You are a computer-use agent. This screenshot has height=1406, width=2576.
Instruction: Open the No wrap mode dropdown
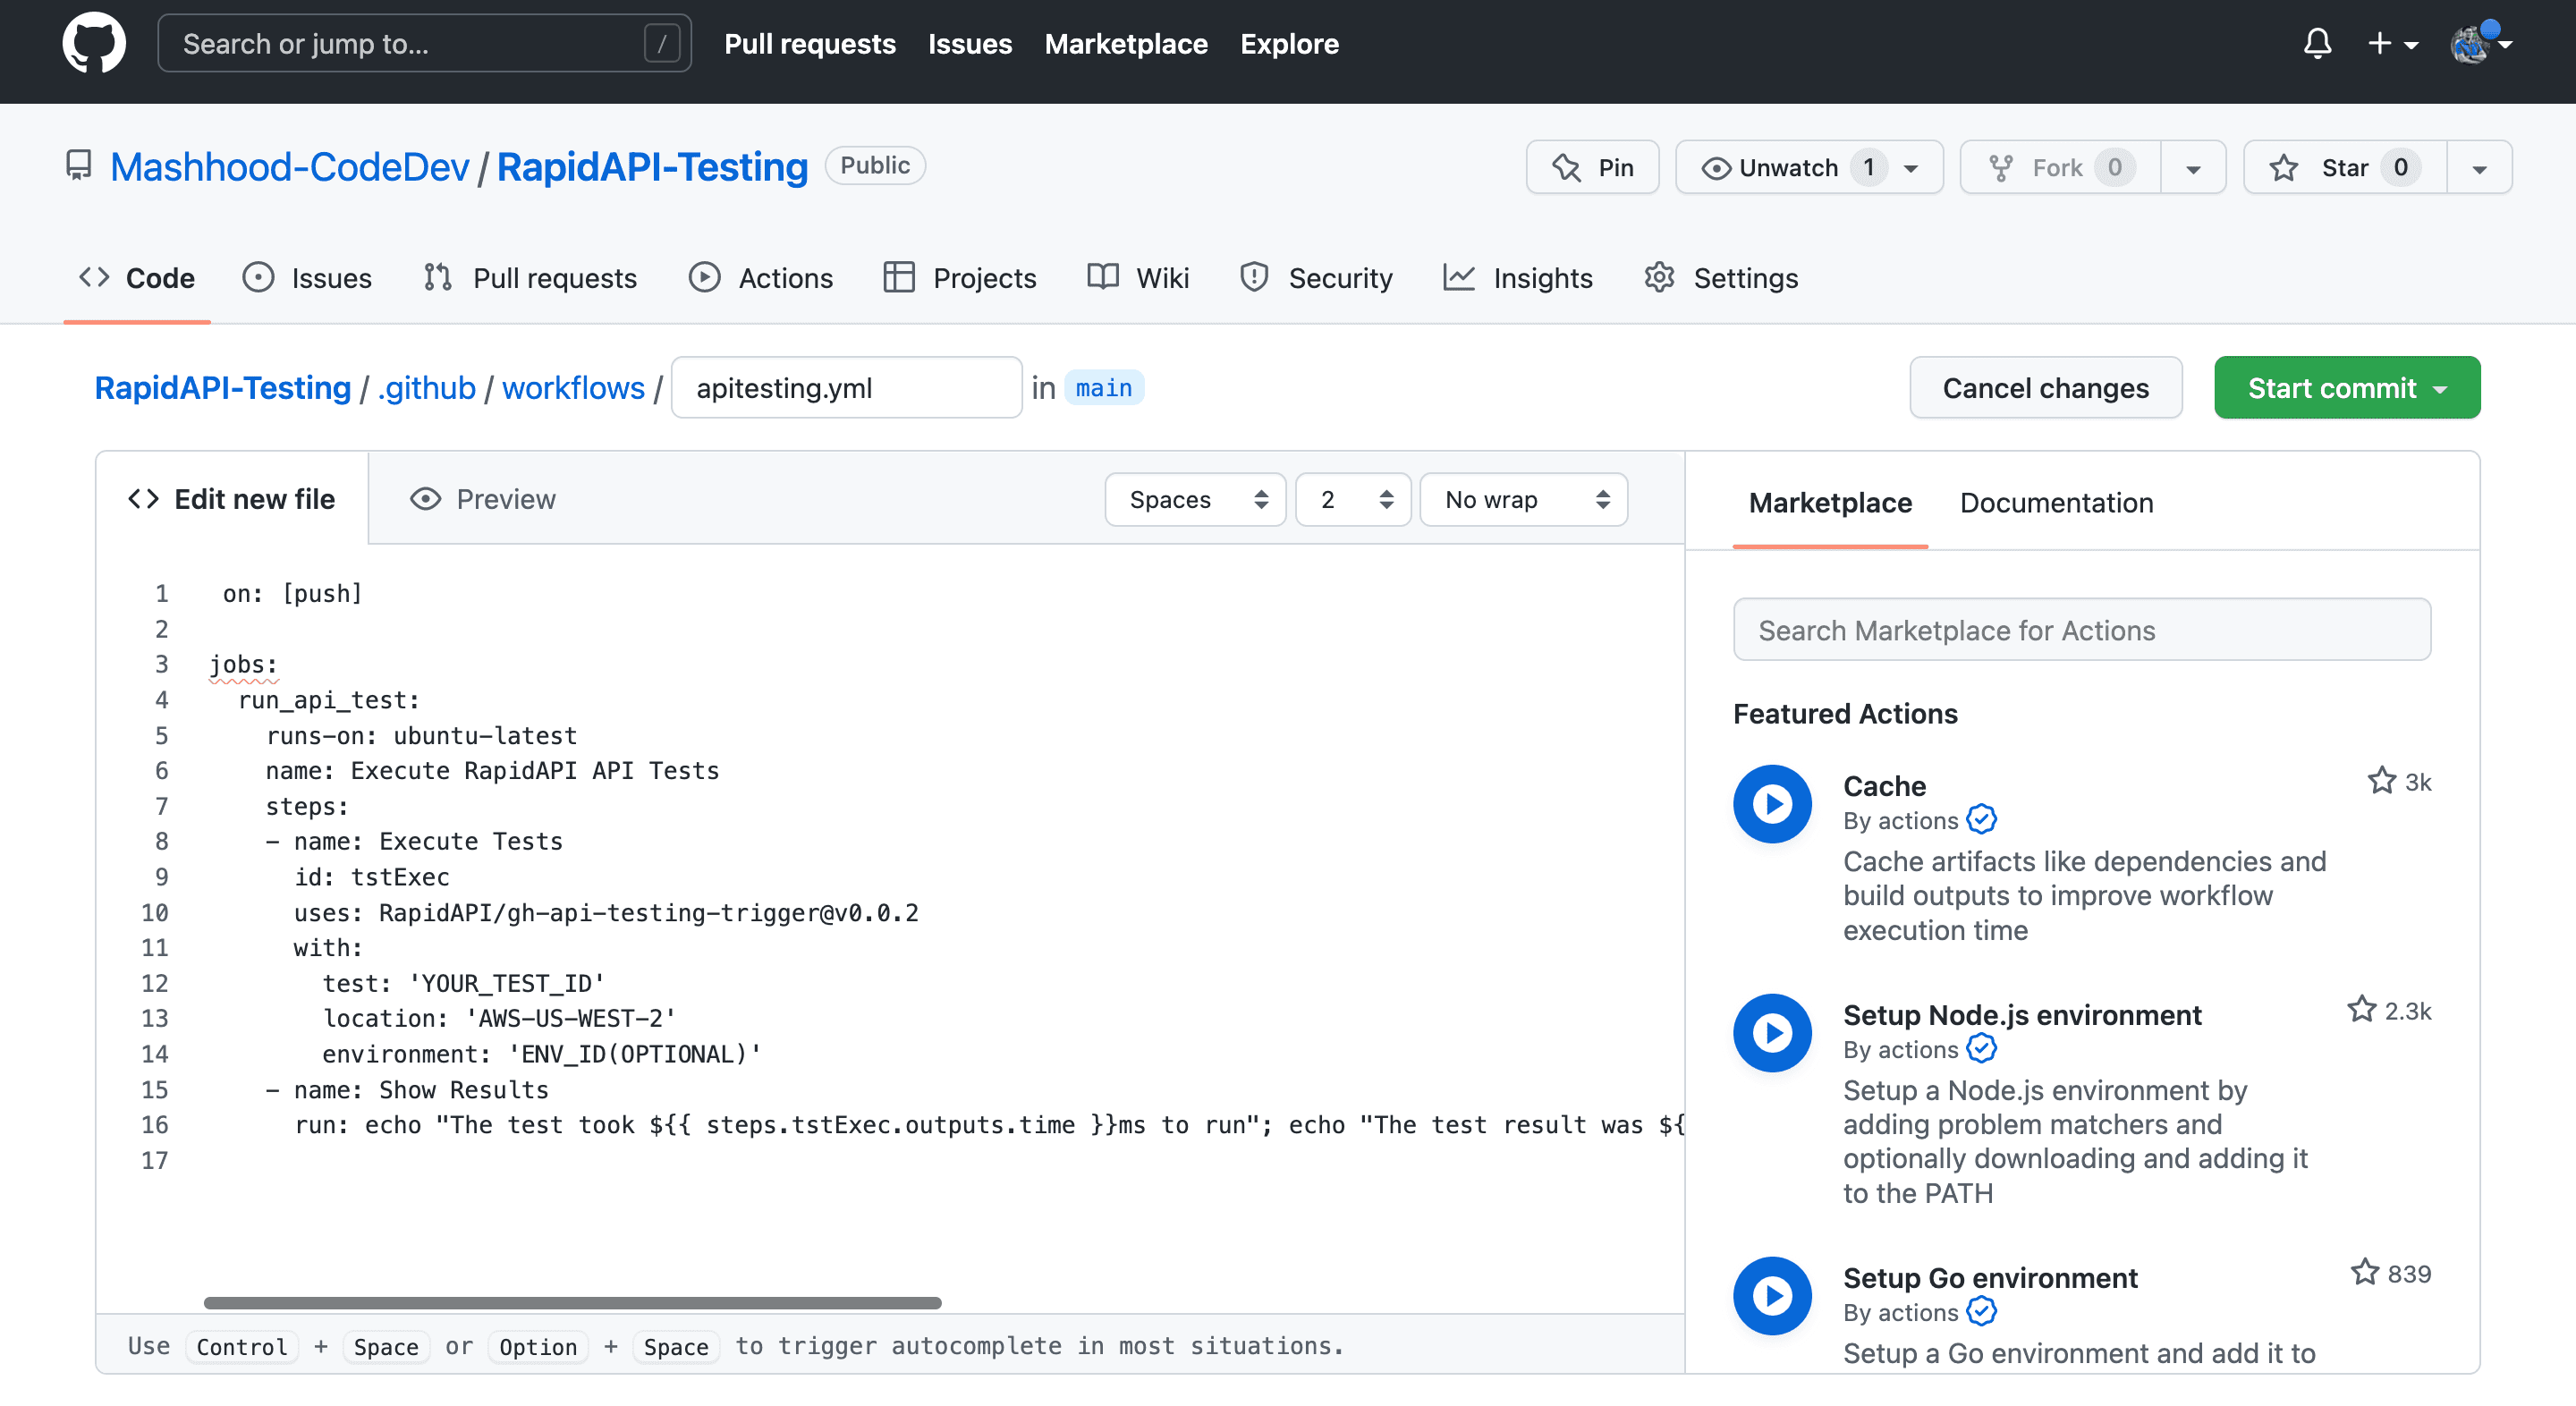click(1523, 499)
